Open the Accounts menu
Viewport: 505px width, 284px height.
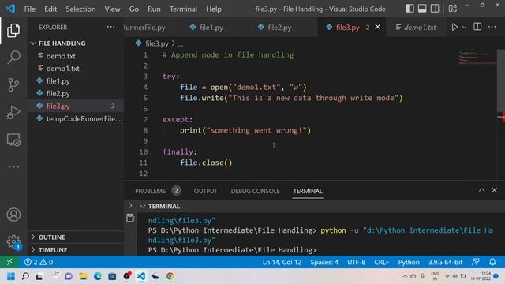coord(13,215)
